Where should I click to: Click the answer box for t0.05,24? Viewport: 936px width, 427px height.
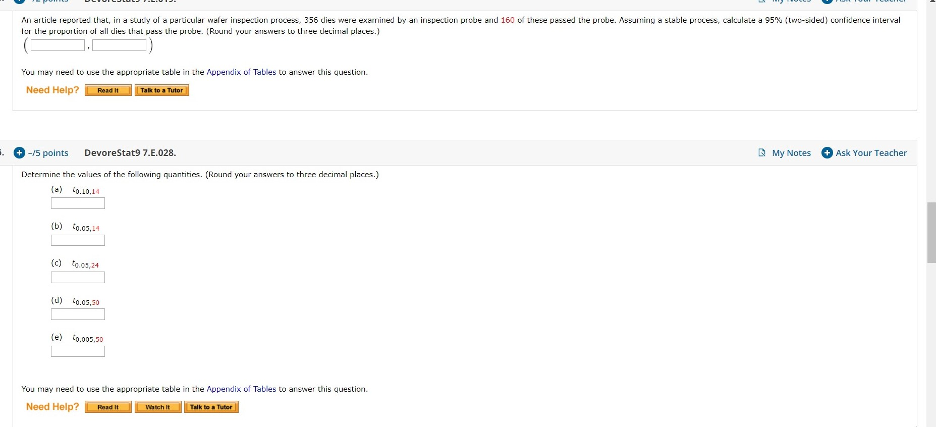coord(77,277)
